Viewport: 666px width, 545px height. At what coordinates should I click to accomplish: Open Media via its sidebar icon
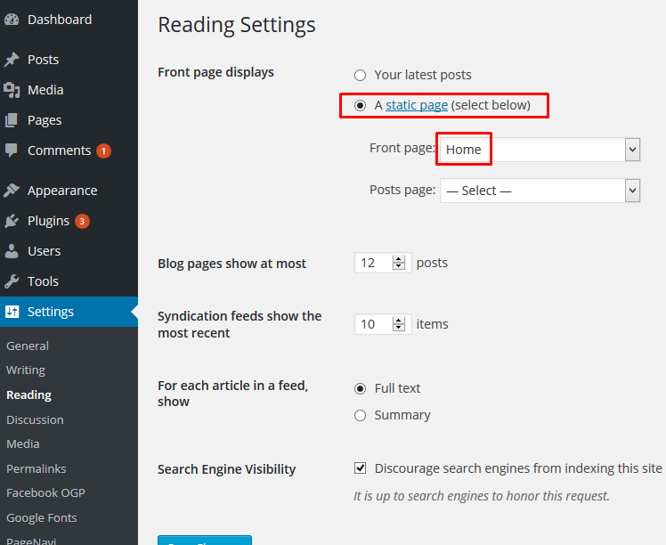12,90
